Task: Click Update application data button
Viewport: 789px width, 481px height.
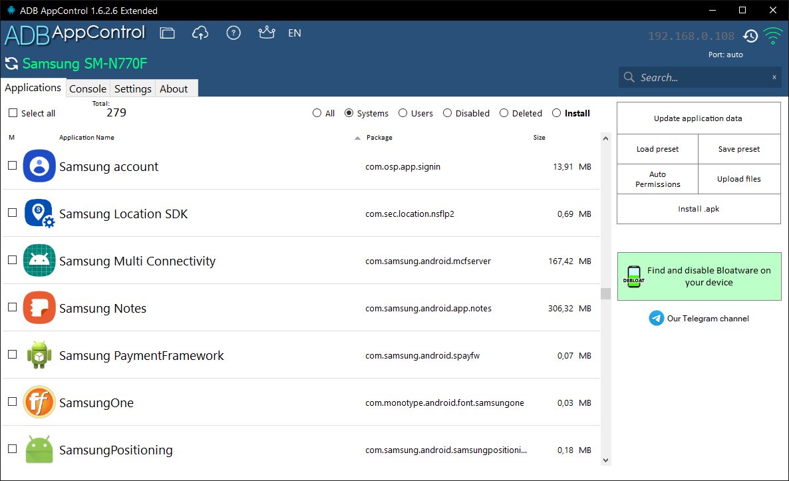Action: 699,118
